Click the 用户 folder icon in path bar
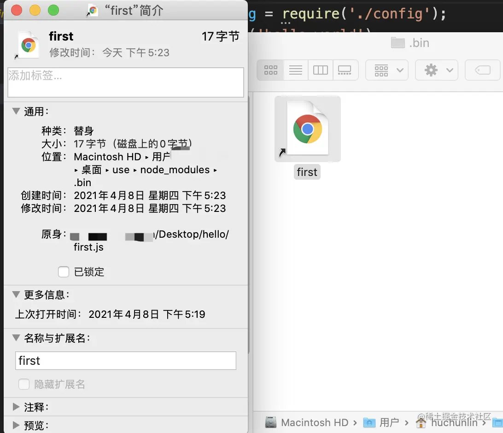 coord(369,423)
